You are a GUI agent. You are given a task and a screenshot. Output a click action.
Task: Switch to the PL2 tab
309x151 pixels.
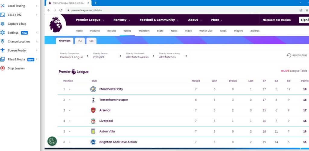pos(80,41)
